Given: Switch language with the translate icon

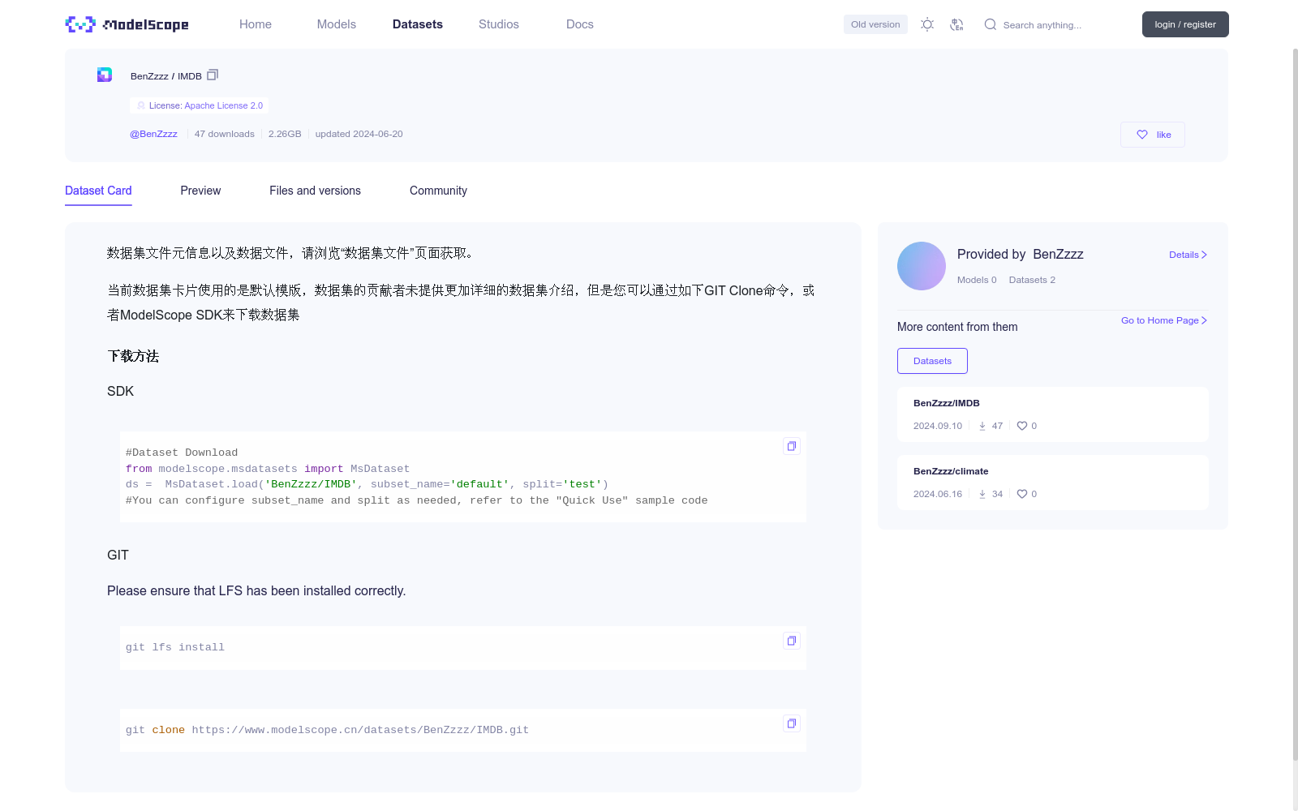Looking at the screenshot, I should [956, 24].
